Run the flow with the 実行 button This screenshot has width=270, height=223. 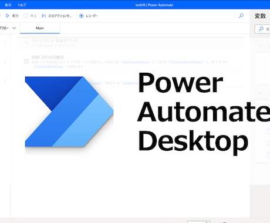pyautogui.click(x=12, y=16)
